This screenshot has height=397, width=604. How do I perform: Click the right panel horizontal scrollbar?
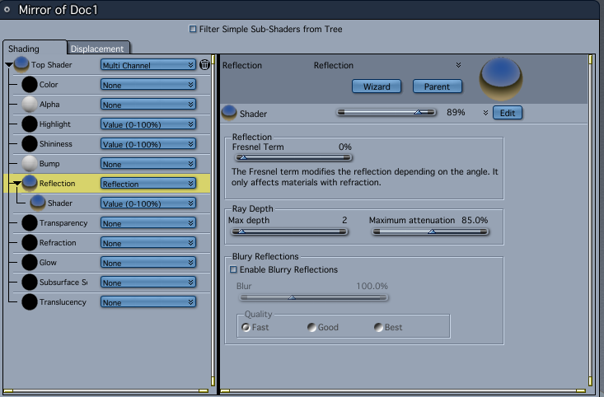pyautogui.click(x=403, y=391)
